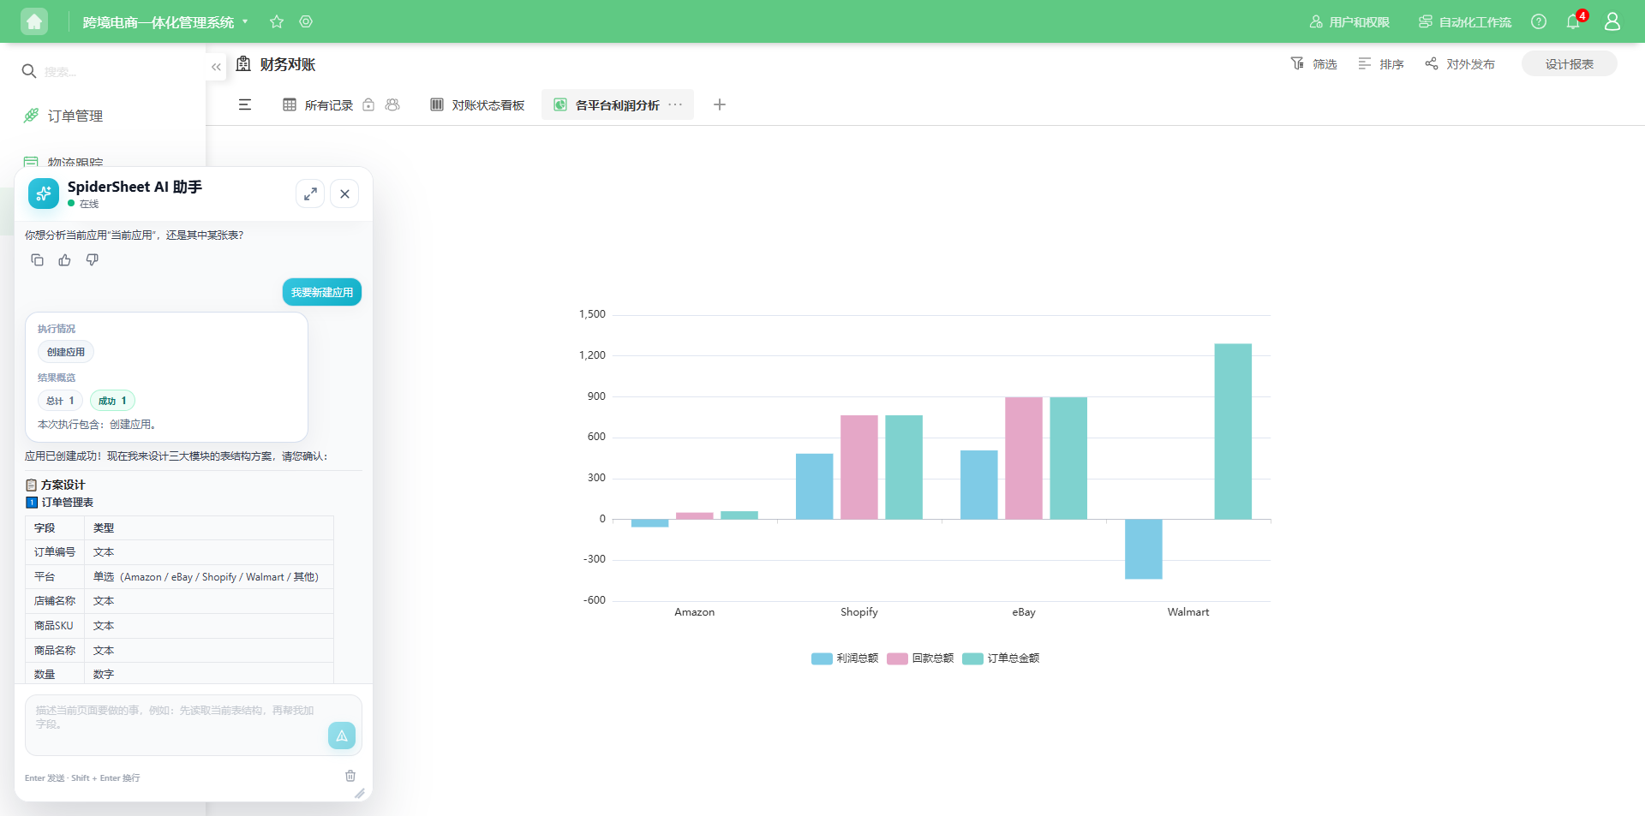Add a new view with plus icon
Viewport: 1645px width, 816px height.
pos(720,104)
